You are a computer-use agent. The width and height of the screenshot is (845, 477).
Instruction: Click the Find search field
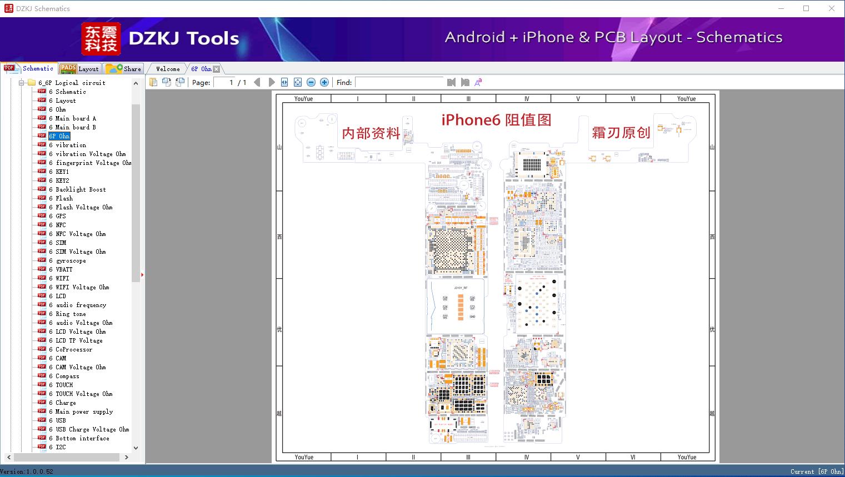coord(399,82)
